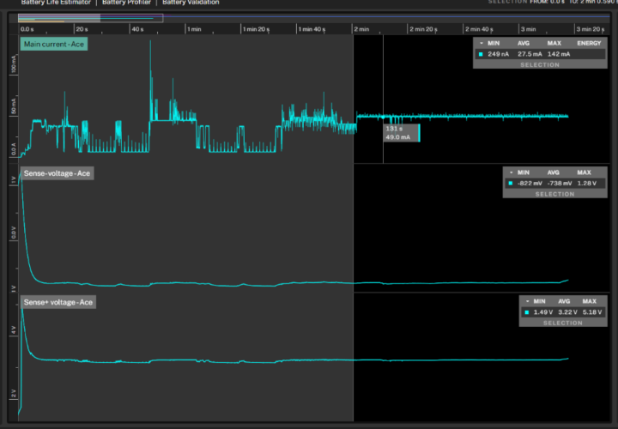Click the cyan swatch in Sense-voltage stats
The image size is (618, 429).
(512, 184)
